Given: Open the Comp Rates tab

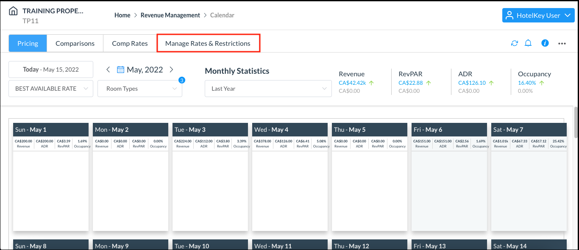Looking at the screenshot, I should tap(129, 43).
